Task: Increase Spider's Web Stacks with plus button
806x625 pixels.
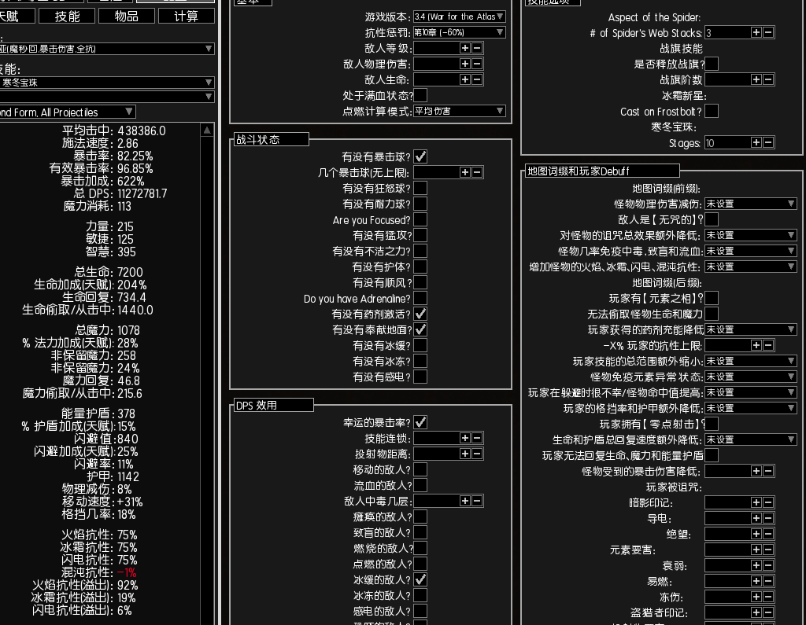Action: tap(754, 32)
